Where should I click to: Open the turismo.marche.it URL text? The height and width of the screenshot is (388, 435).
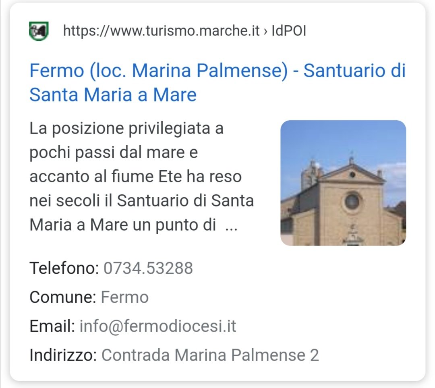(x=162, y=31)
